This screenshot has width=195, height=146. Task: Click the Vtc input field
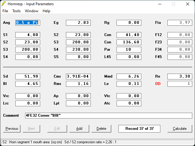[129, 96]
